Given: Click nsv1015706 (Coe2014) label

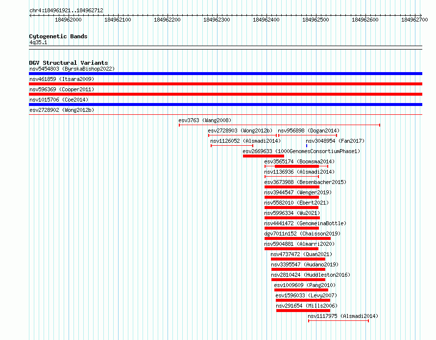Looking at the screenshot, I should point(59,100).
